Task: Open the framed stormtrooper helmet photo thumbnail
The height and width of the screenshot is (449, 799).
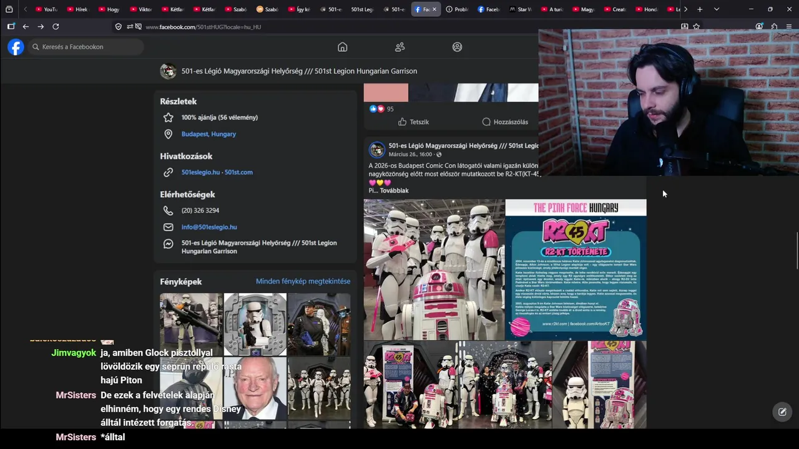Action: point(255,324)
